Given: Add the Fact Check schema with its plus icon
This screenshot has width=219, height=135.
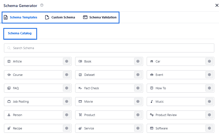Looking at the screenshot, I should pos(138,88).
